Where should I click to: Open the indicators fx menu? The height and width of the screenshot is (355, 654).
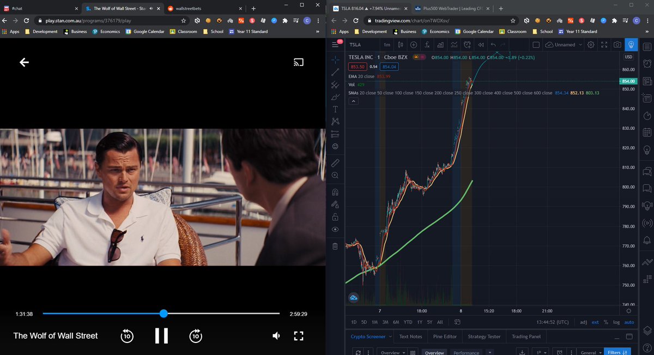pos(427,45)
